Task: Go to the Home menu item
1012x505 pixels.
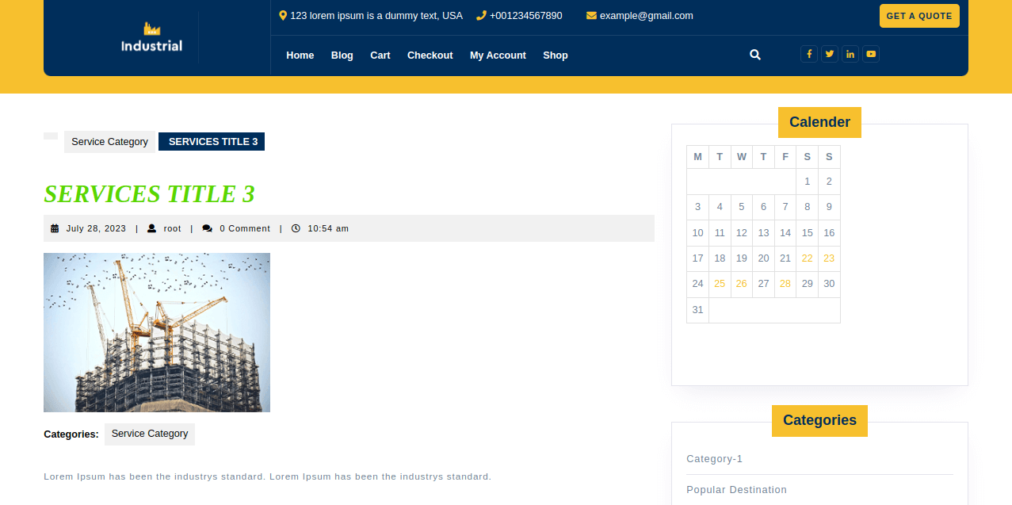Action: click(x=300, y=55)
